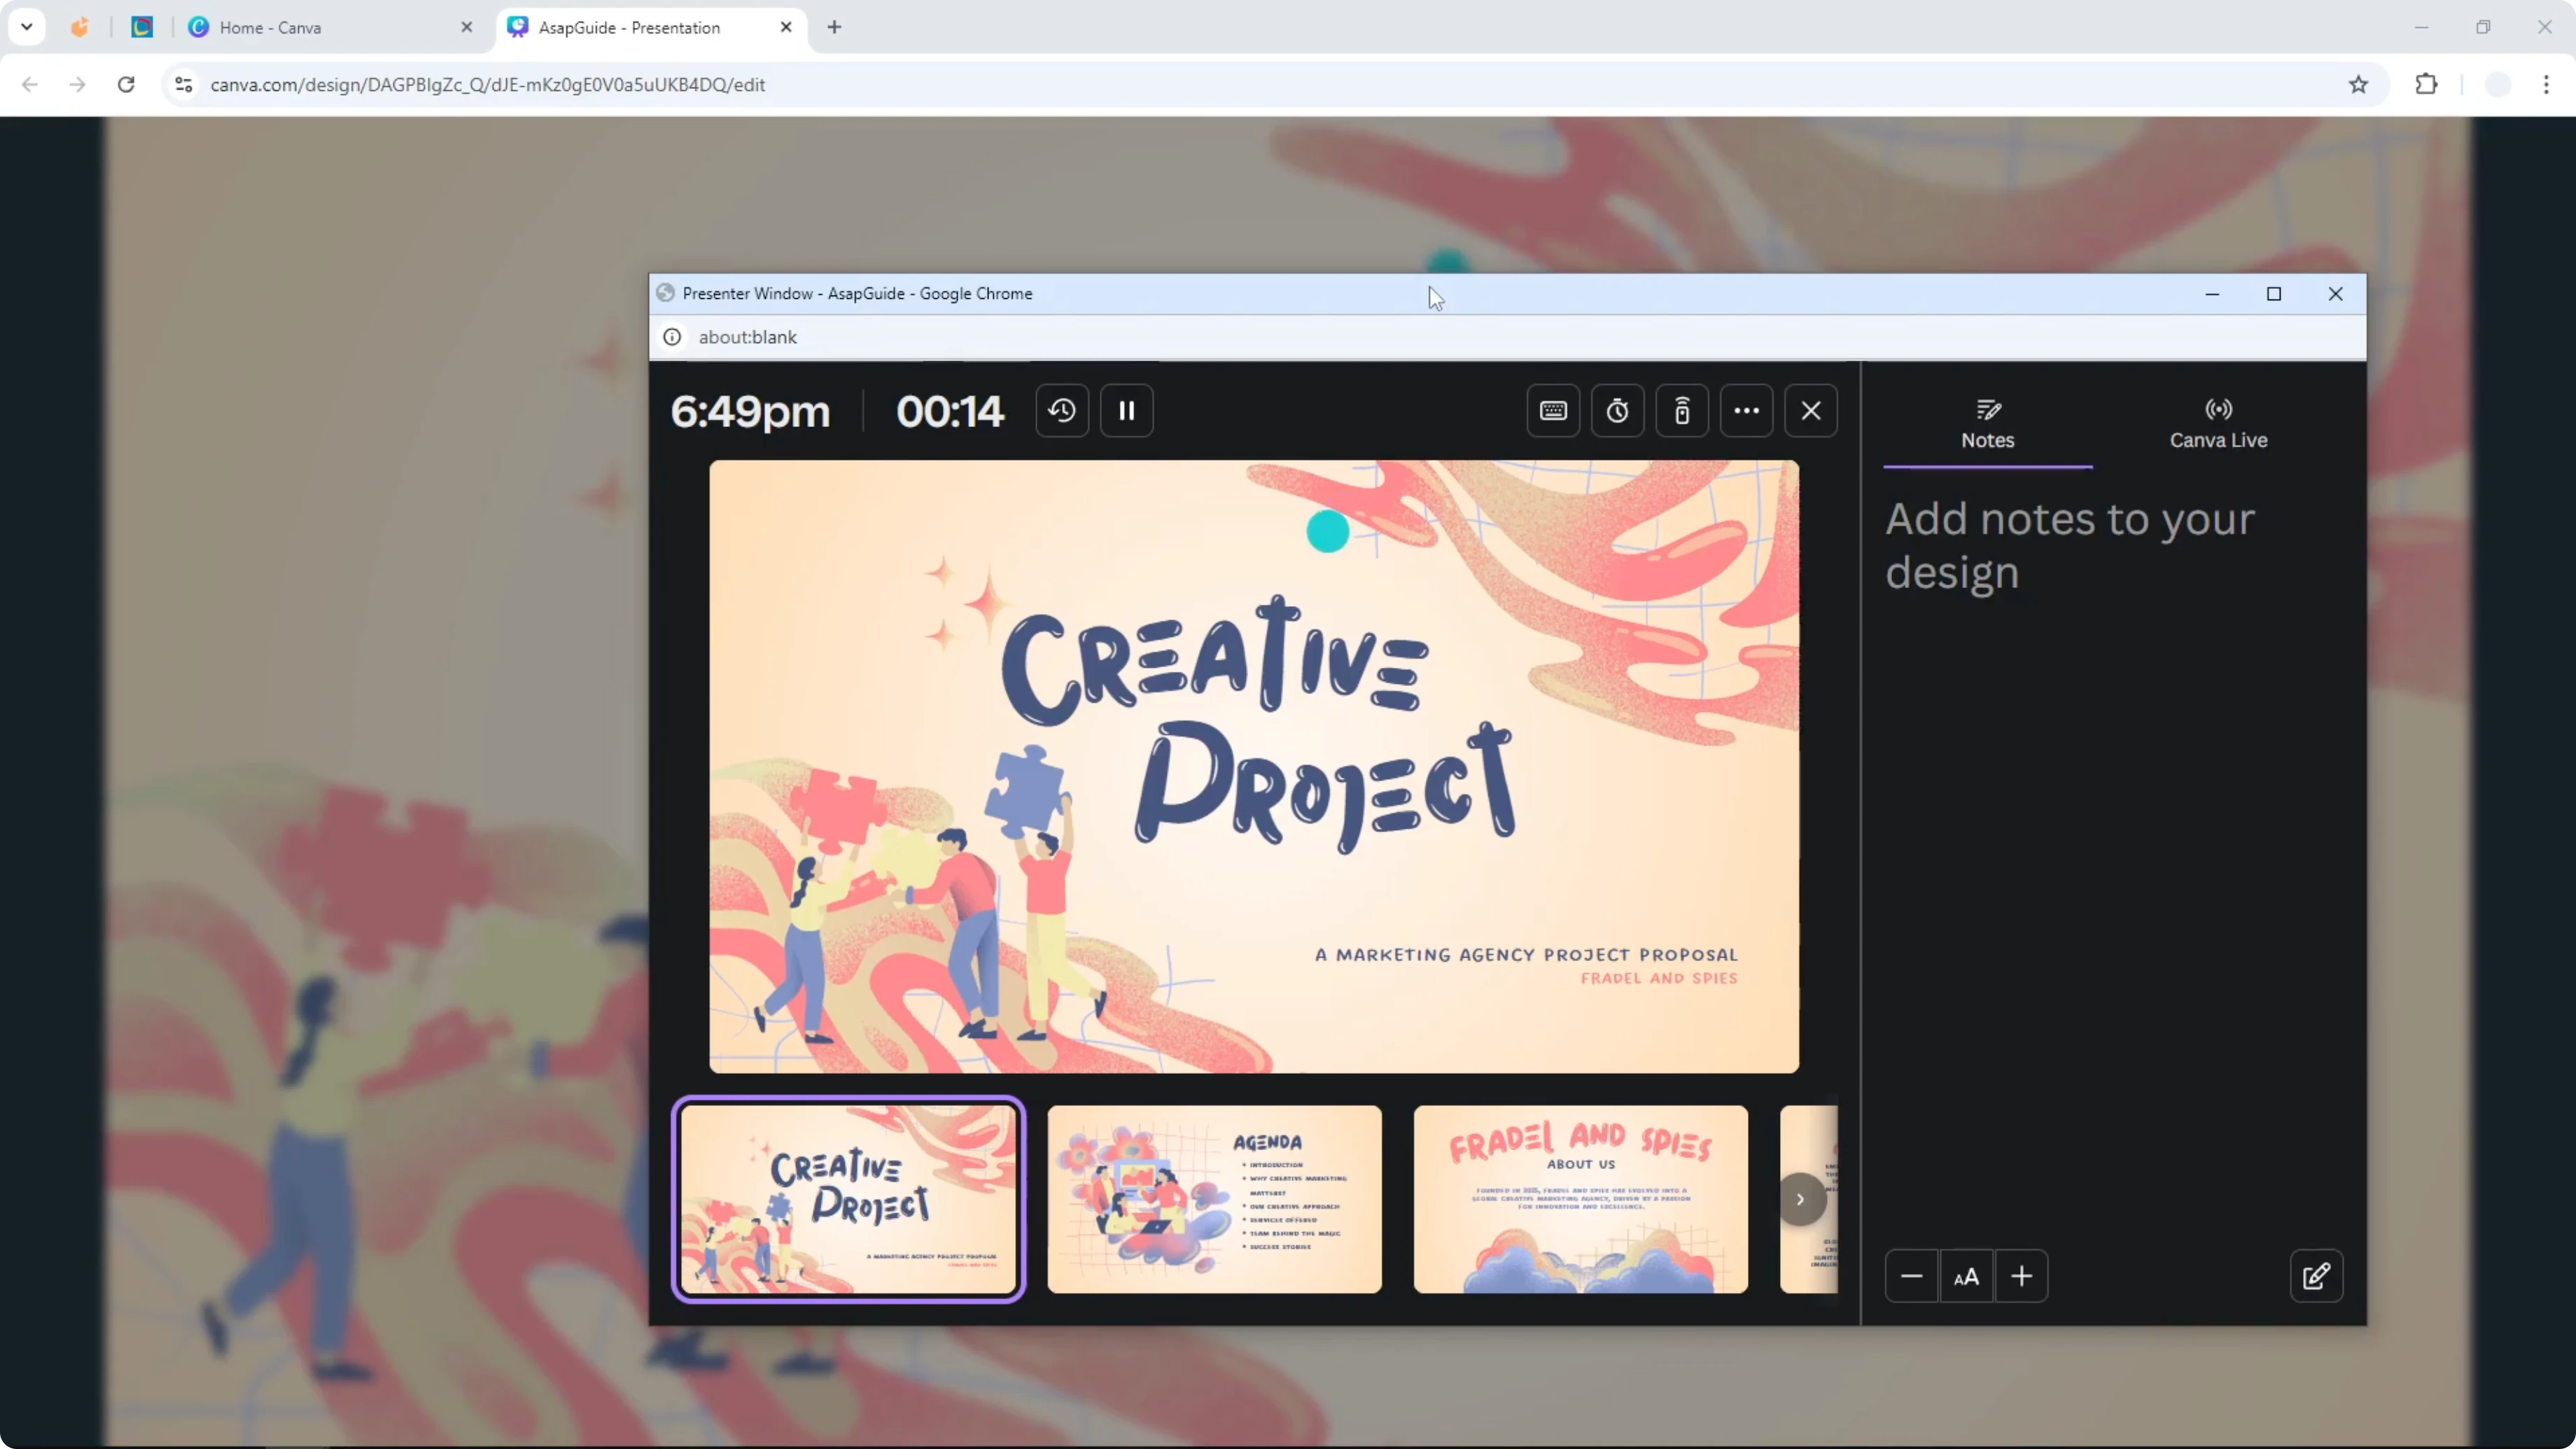Show next thumbnails with right chevron
Viewport: 2576px width, 1449px height.
tap(1800, 1199)
